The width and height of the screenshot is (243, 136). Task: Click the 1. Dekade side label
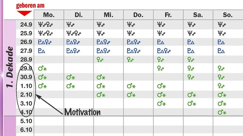(x=10, y=67)
